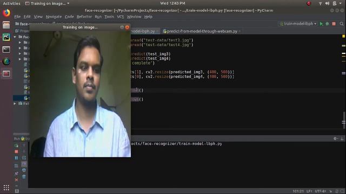Show Applications grid in the dock
The image size is (346, 194).
click(x=6, y=188)
